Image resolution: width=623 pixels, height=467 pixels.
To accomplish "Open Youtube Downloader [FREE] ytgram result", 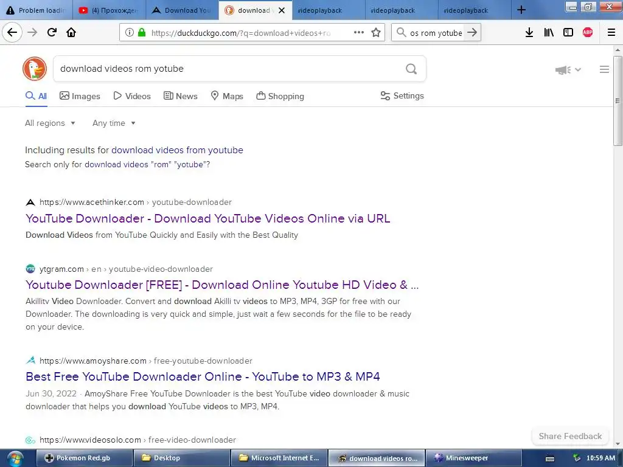I will (222, 285).
